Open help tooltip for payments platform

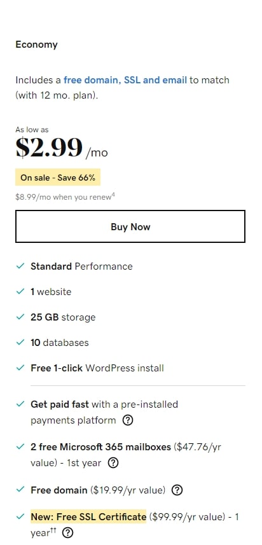click(x=128, y=420)
